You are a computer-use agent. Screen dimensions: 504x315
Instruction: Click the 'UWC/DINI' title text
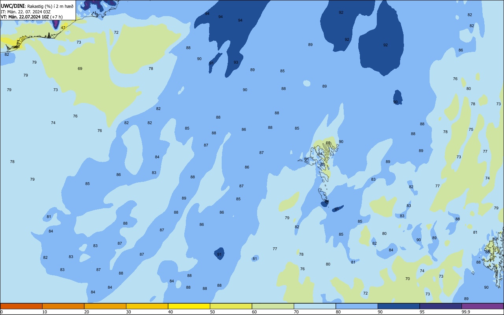pos(12,6)
